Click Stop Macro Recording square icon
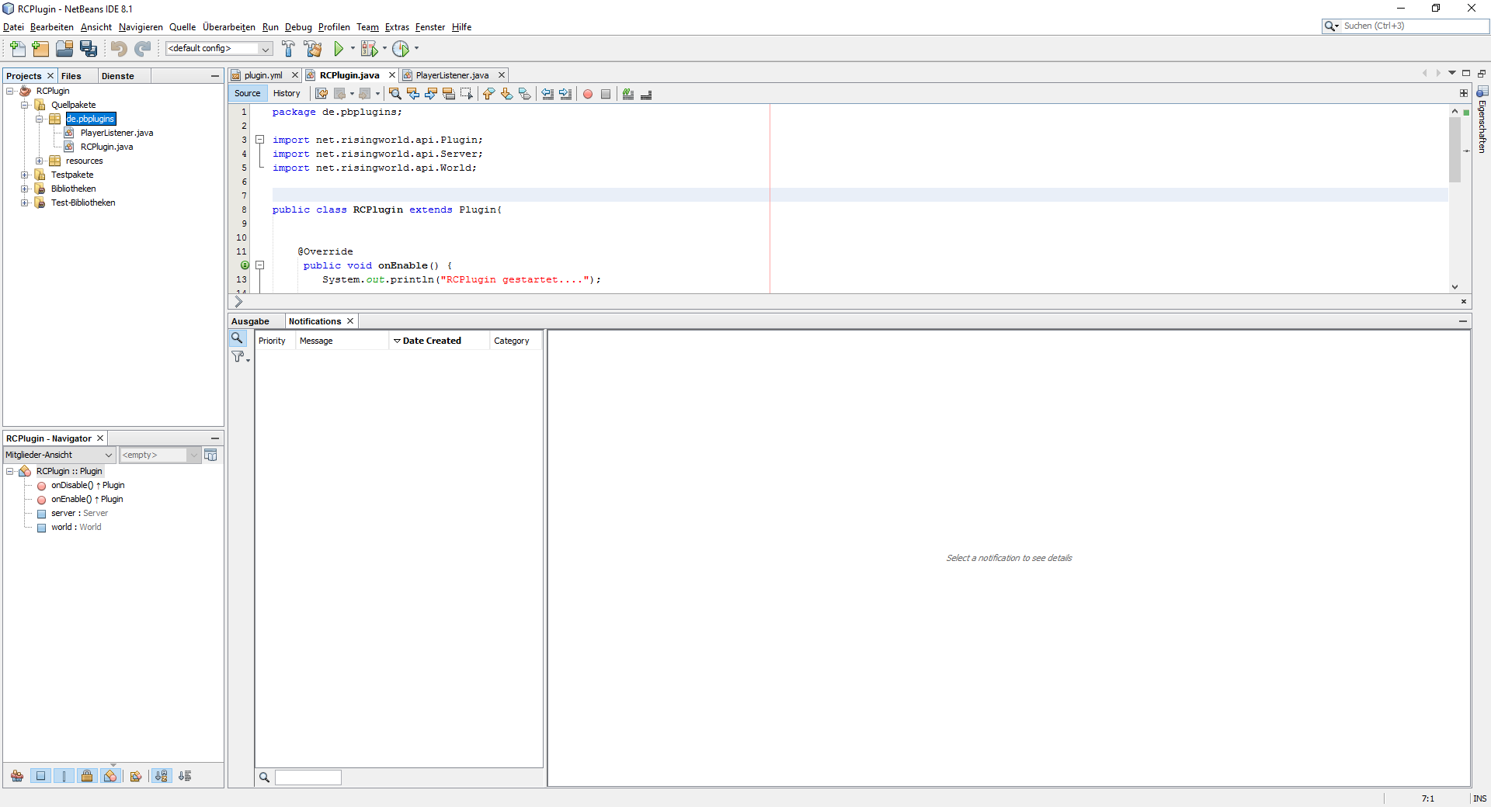Screen dimensions: 1491x807 [606, 94]
